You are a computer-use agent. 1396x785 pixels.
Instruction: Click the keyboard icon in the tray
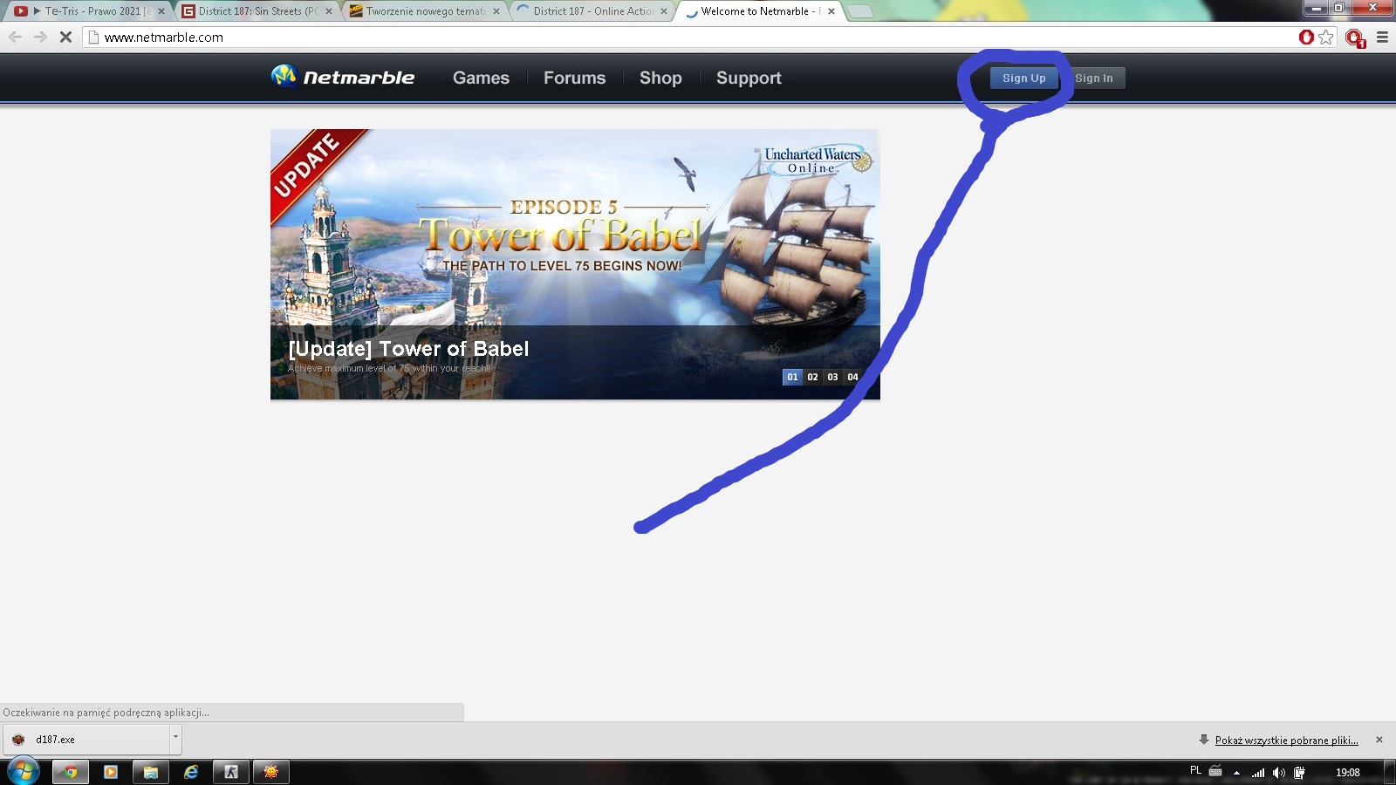(1215, 770)
